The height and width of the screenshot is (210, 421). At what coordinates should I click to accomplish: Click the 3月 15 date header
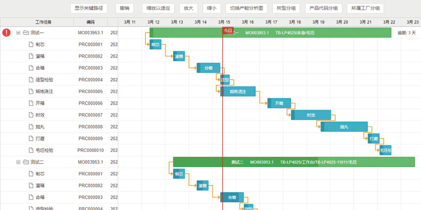(x=224, y=22)
